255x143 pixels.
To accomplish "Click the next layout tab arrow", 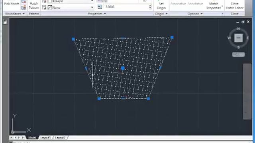I will pyautogui.click(x=19, y=137).
